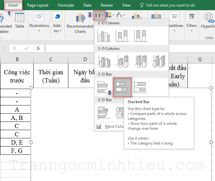
Task: Select the 2-D Clustered Bar chart
Action: tap(103, 87)
